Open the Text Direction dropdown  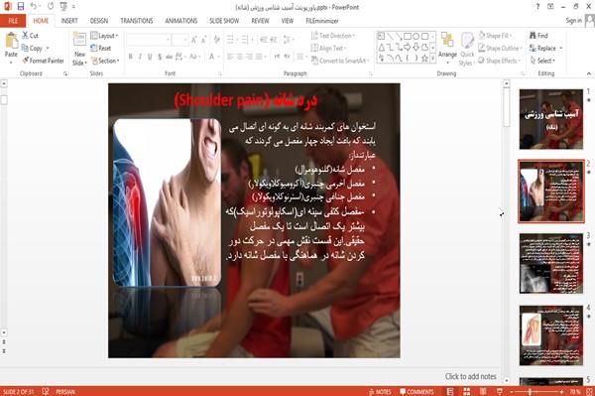[333, 36]
